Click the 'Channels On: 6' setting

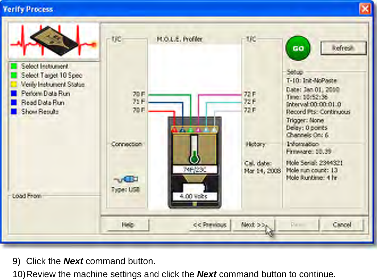click(307, 135)
